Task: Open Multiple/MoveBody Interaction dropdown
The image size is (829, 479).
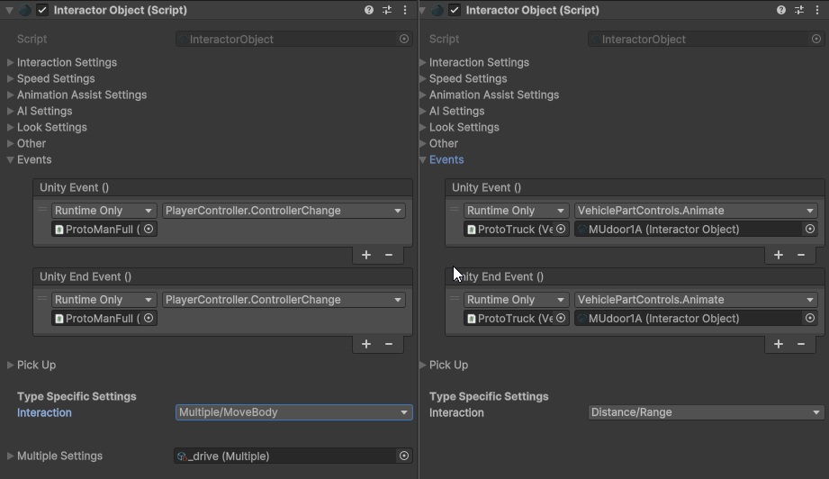Action: tap(293, 412)
